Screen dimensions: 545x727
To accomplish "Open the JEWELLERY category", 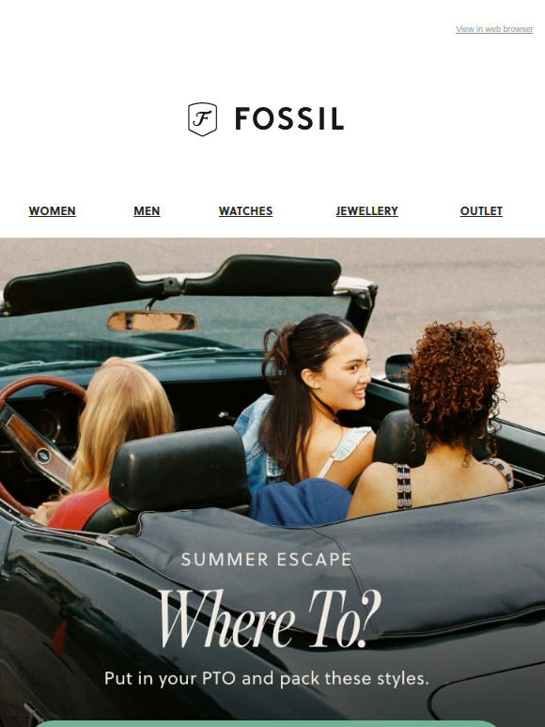I will click(x=366, y=211).
